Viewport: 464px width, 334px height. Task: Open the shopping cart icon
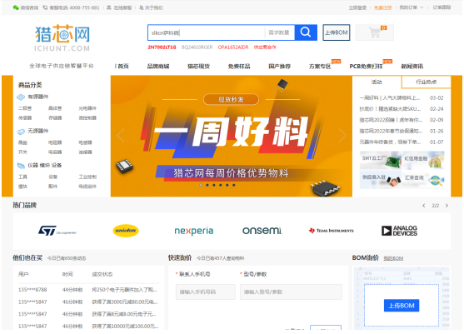[375, 32]
